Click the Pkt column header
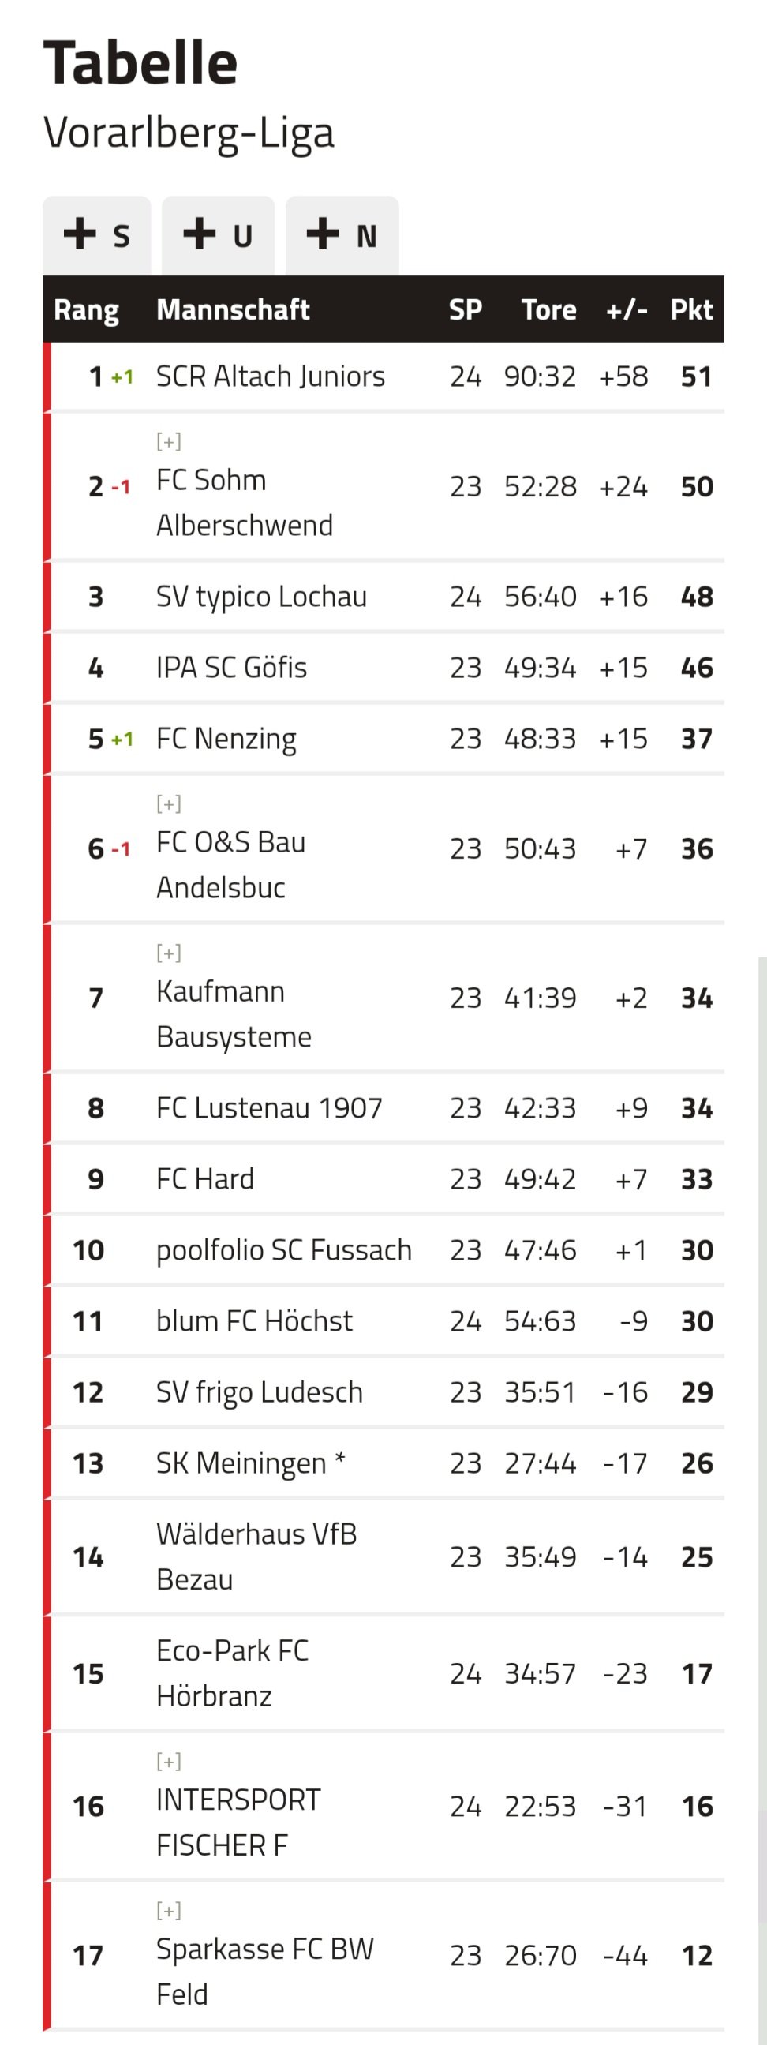The image size is (767, 2045). coord(691,309)
